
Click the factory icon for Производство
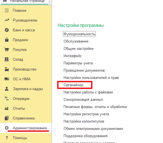pyautogui.click(x=7, y=69)
